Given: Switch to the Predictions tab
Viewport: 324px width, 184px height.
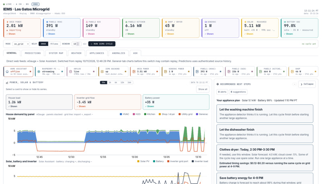Looking at the screenshot, I should coord(33,53).
